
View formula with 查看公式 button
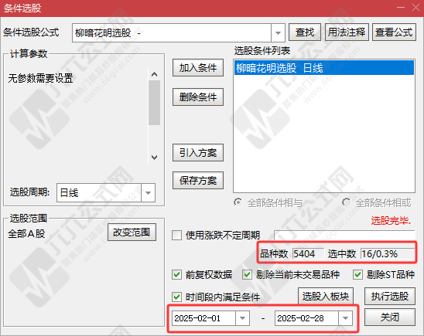(x=394, y=32)
